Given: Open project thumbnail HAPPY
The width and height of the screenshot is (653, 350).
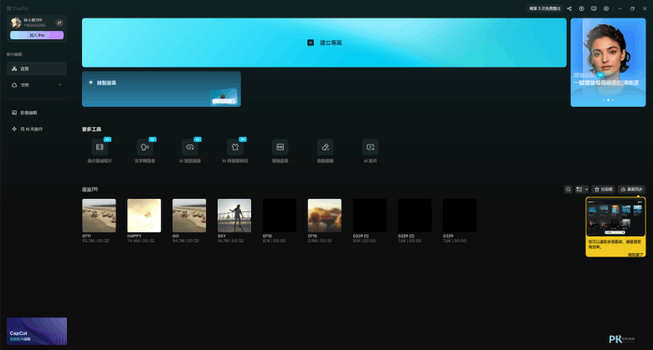Looking at the screenshot, I should coord(144,216).
